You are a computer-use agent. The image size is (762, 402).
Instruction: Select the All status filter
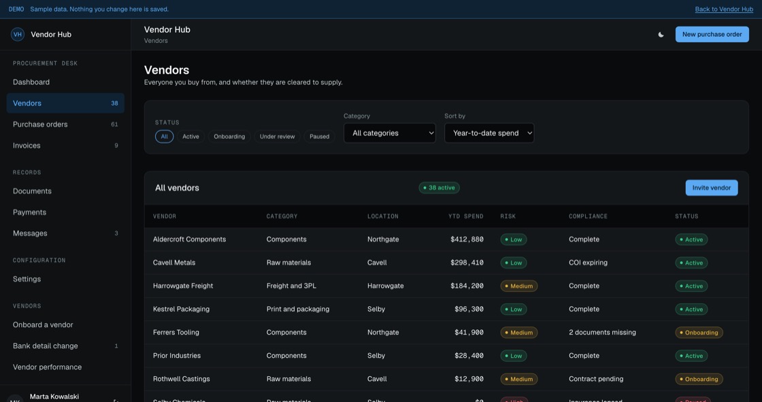164,137
